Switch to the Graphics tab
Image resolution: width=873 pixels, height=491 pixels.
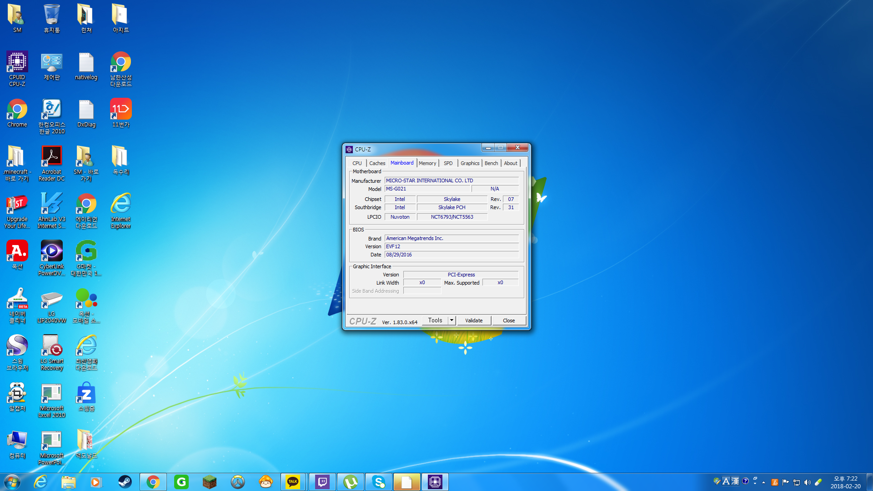(470, 163)
